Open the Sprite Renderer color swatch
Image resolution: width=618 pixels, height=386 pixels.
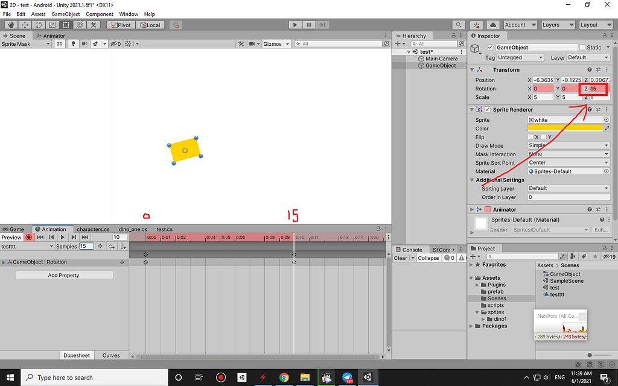pos(566,128)
